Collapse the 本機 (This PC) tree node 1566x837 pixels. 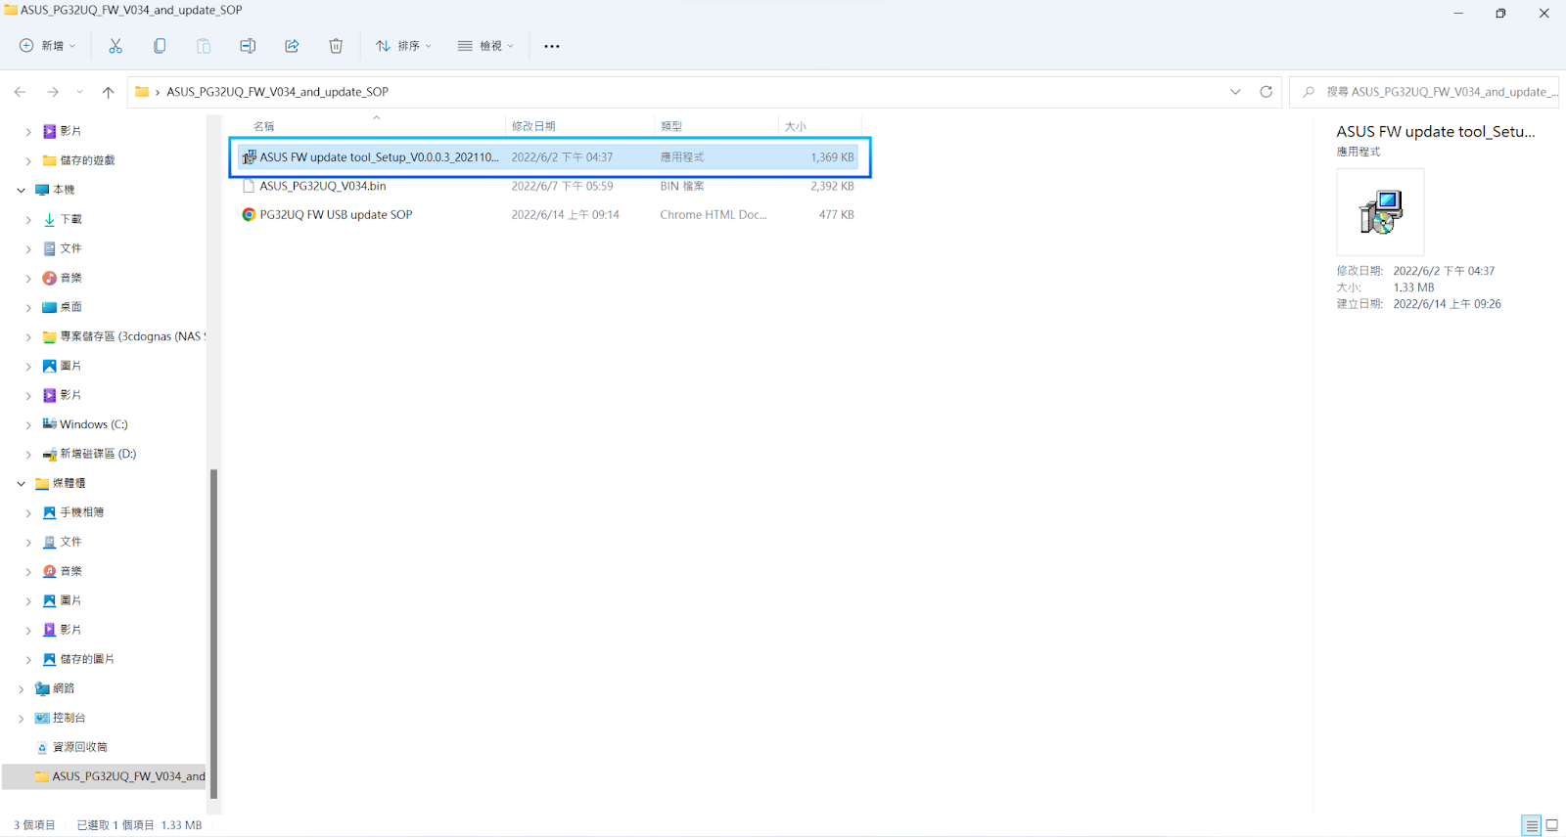pos(21,190)
